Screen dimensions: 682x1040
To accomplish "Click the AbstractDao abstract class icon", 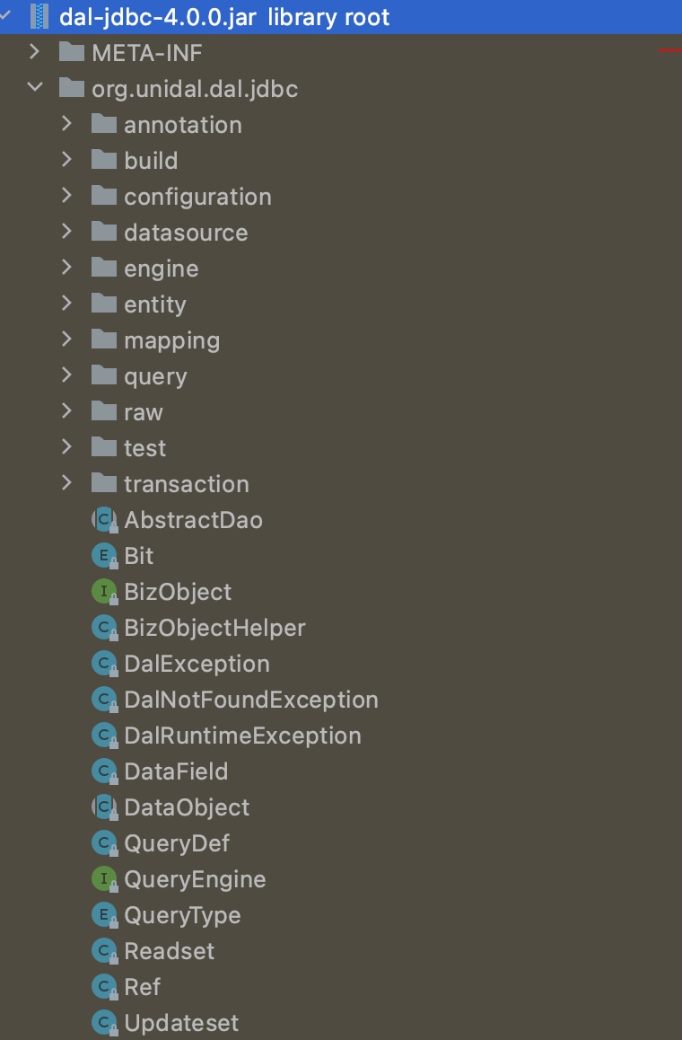I will [x=105, y=520].
